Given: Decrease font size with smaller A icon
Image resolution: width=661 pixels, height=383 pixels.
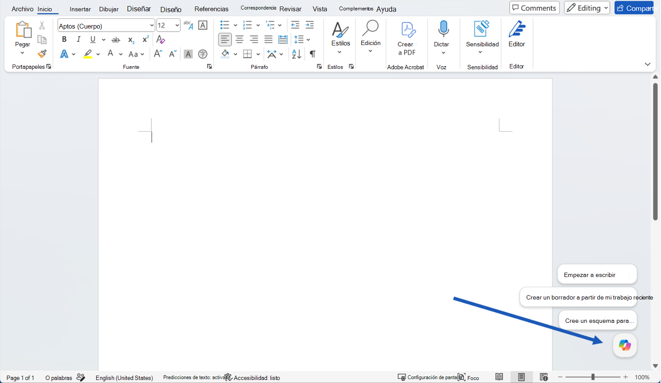Looking at the screenshot, I should (172, 54).
